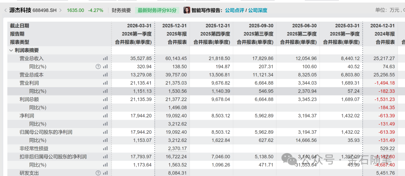Click the 最新财务评分93分 badge

pos(157,10)
